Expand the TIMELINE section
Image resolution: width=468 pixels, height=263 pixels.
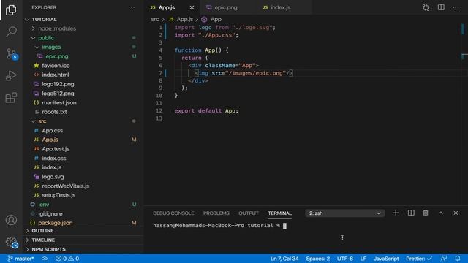(x=83, y=240)
